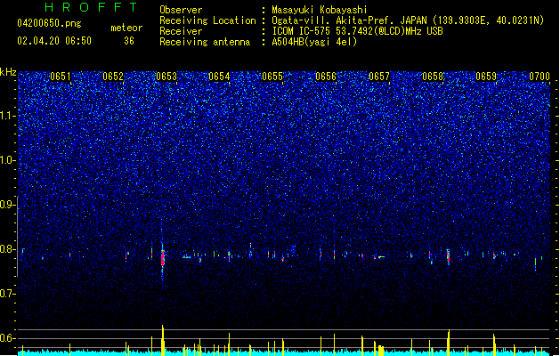Click the 0659 time marker

coord(486,77)
